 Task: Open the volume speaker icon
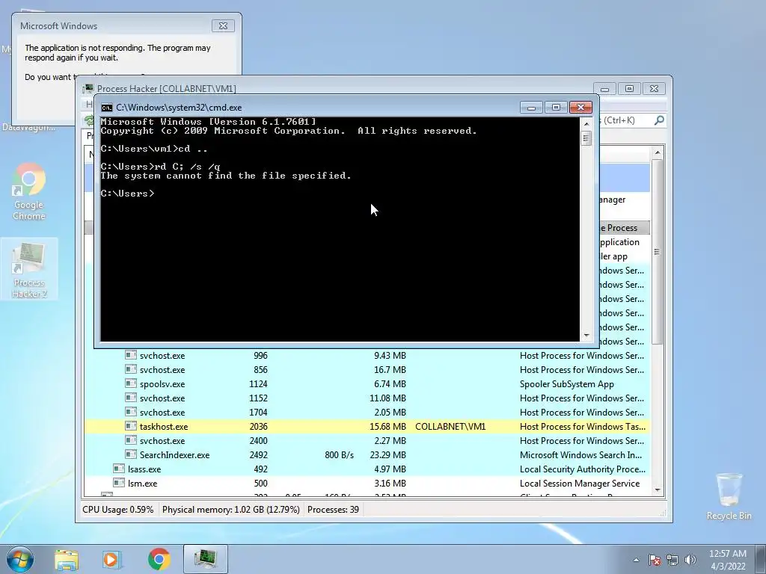click(690, 560)
